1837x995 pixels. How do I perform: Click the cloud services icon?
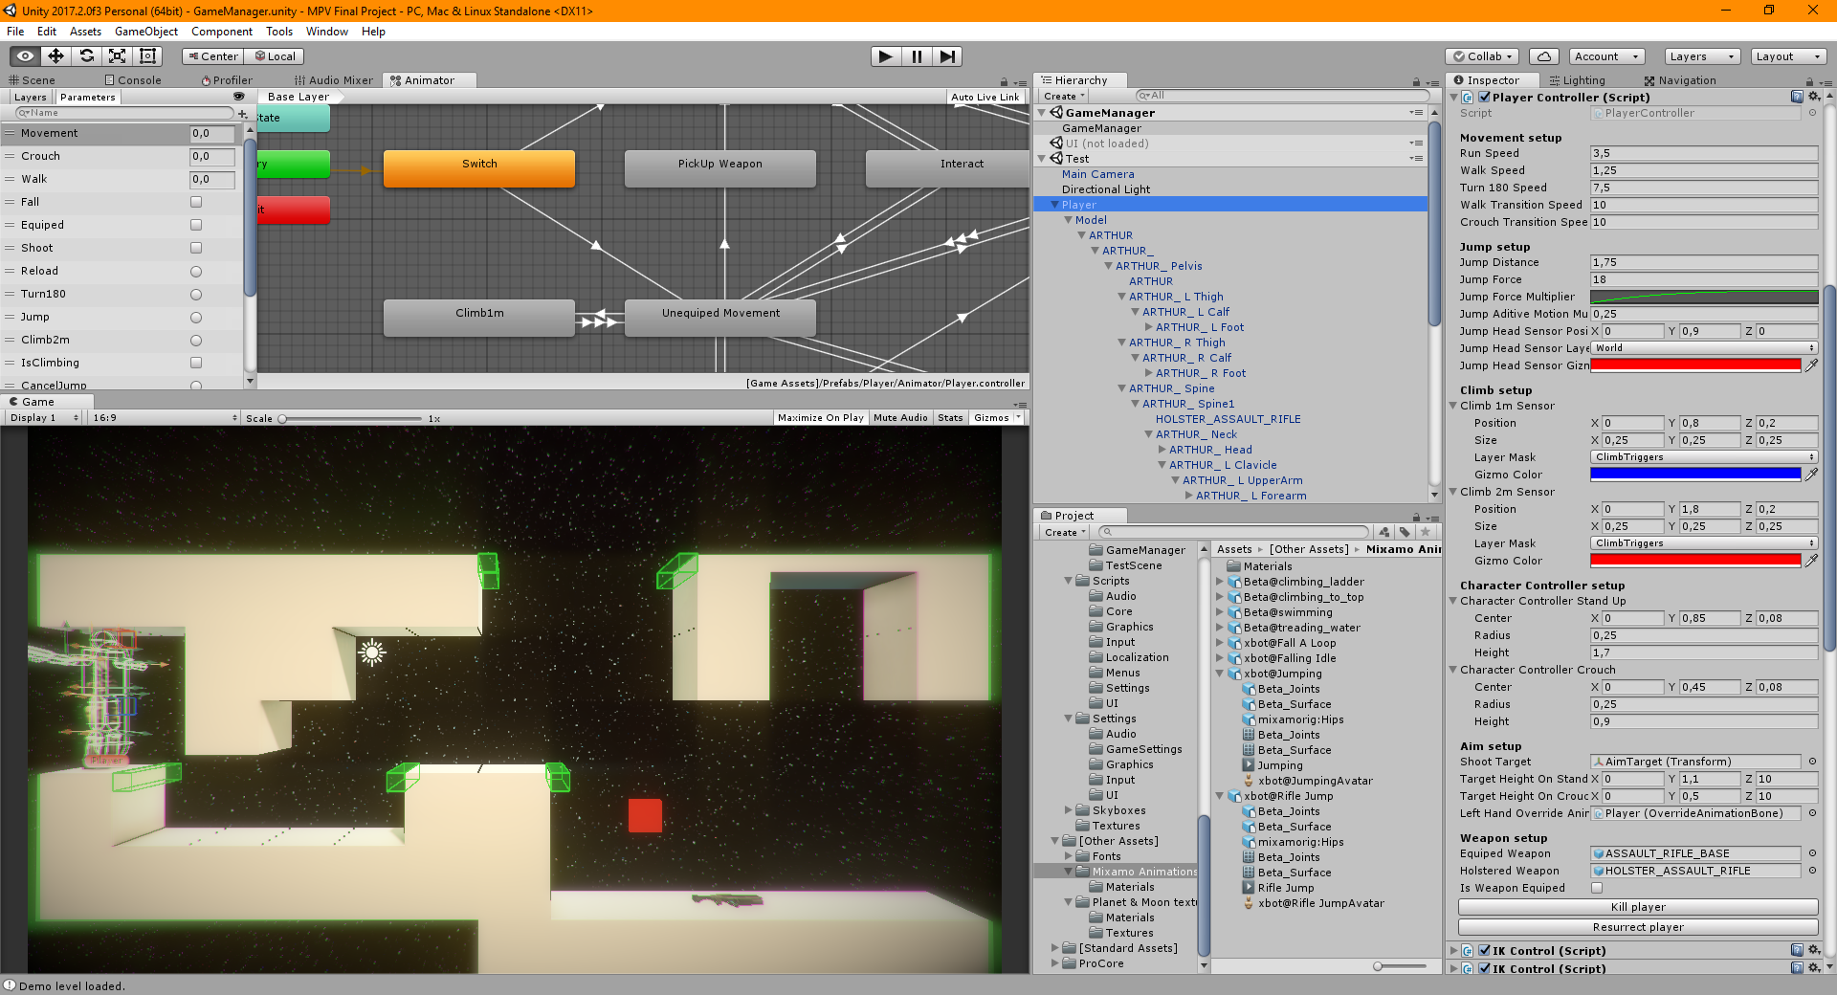point(1543,56)
